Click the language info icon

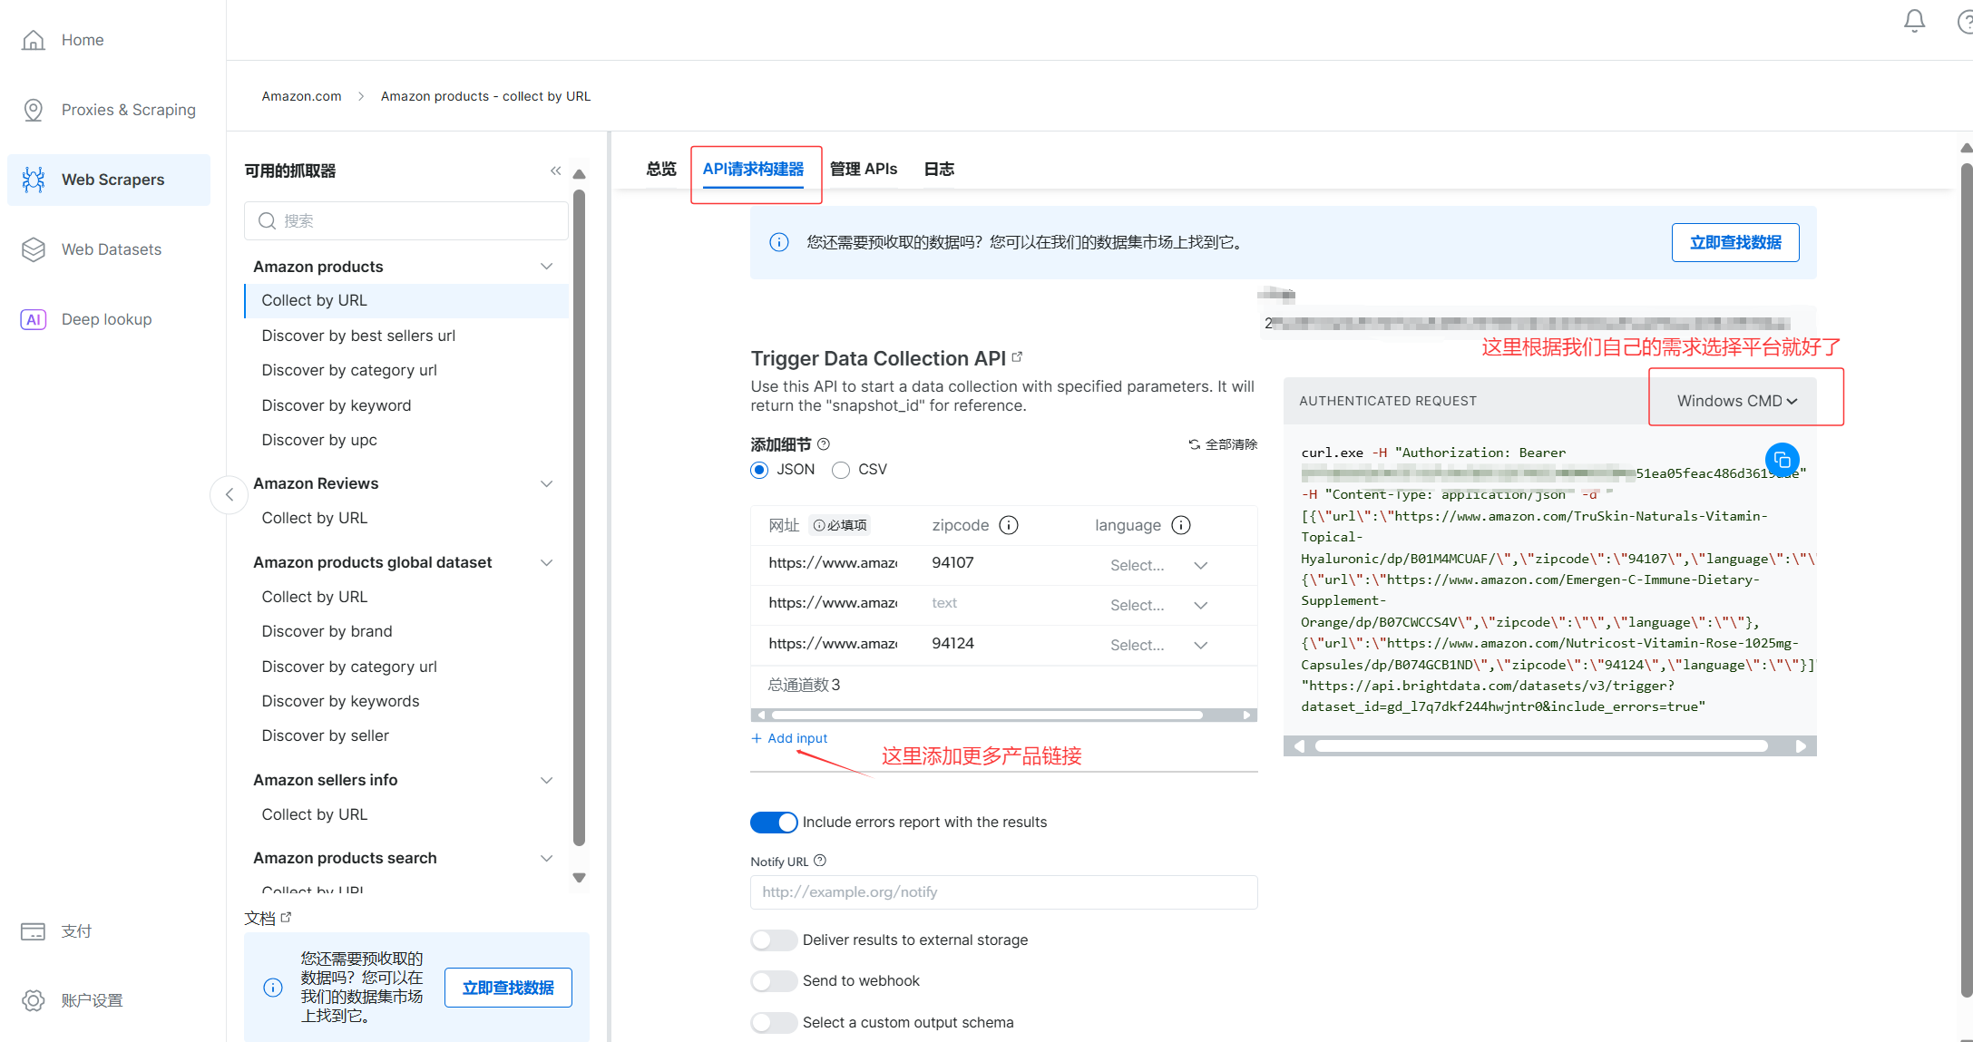click(x=1181, y=525)
